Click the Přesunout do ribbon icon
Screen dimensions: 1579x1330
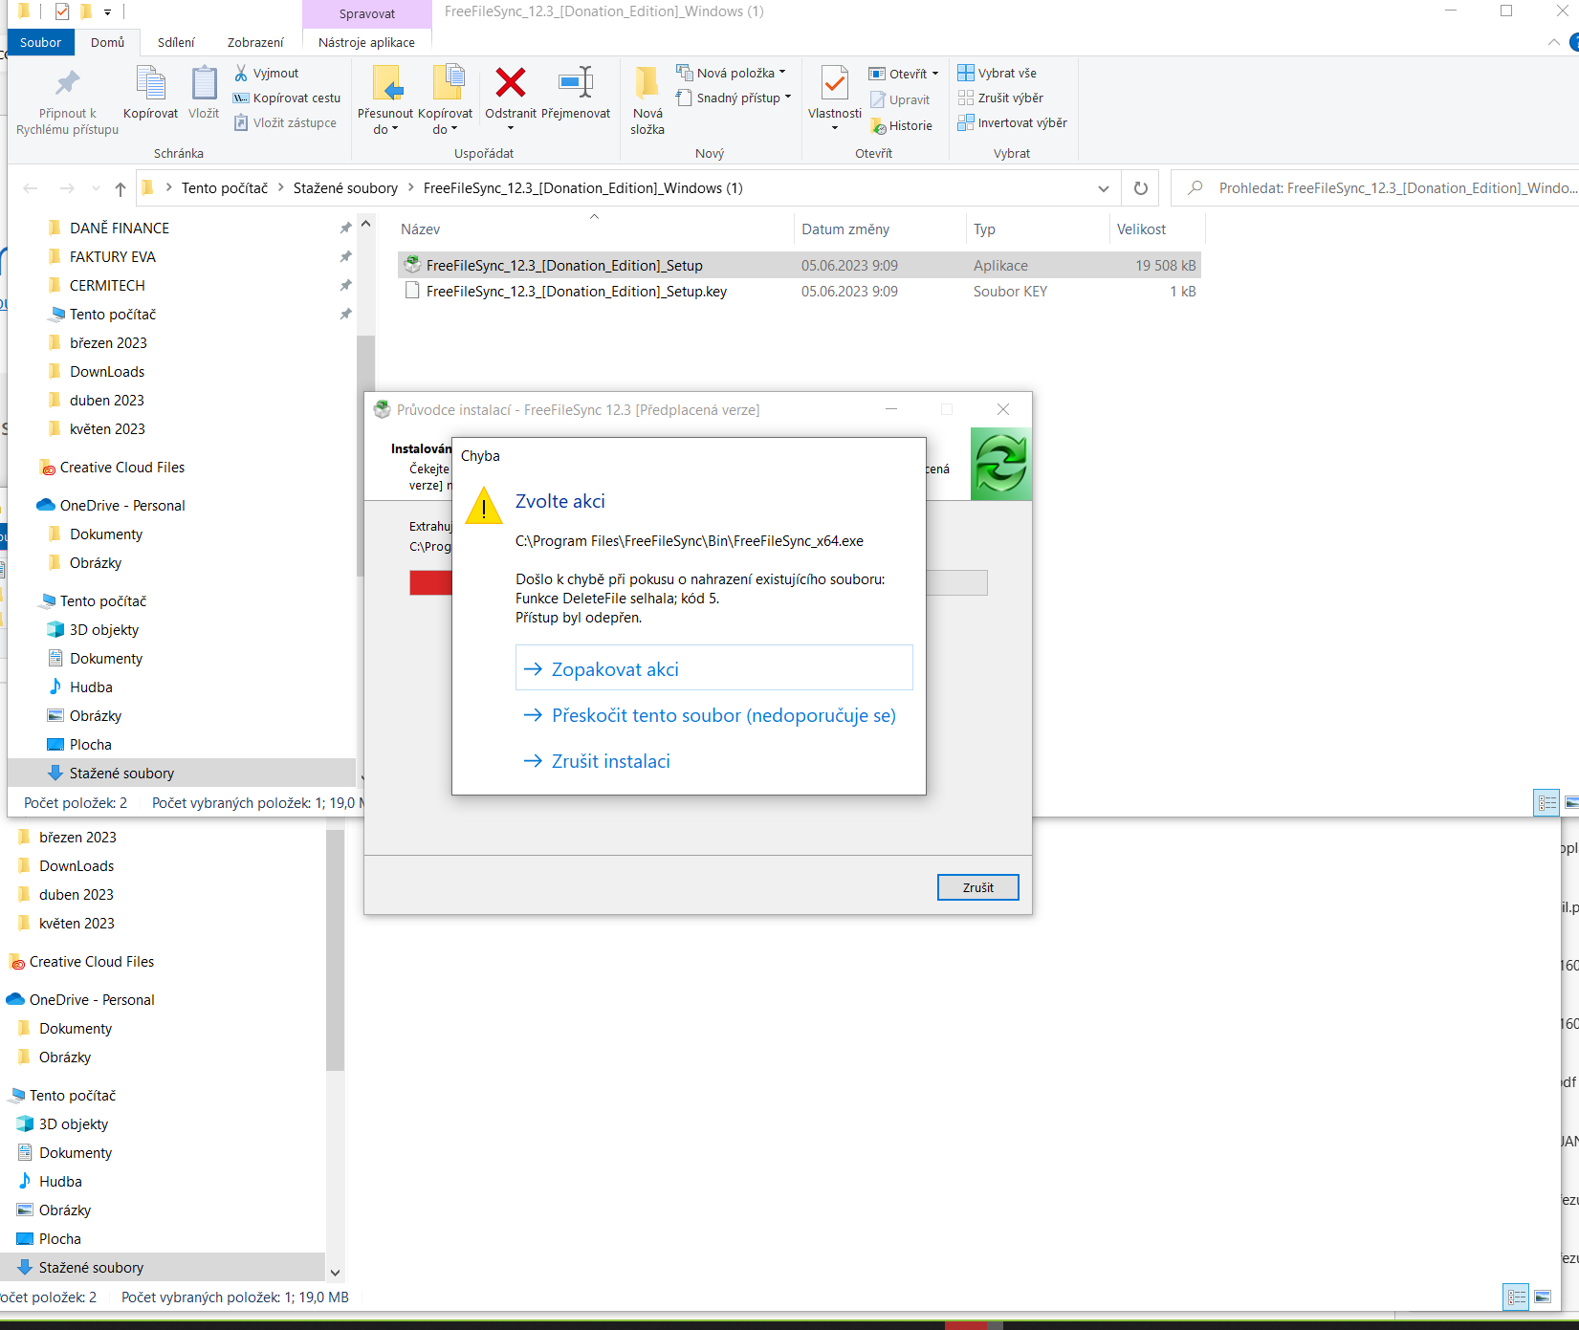click(386, 83)
